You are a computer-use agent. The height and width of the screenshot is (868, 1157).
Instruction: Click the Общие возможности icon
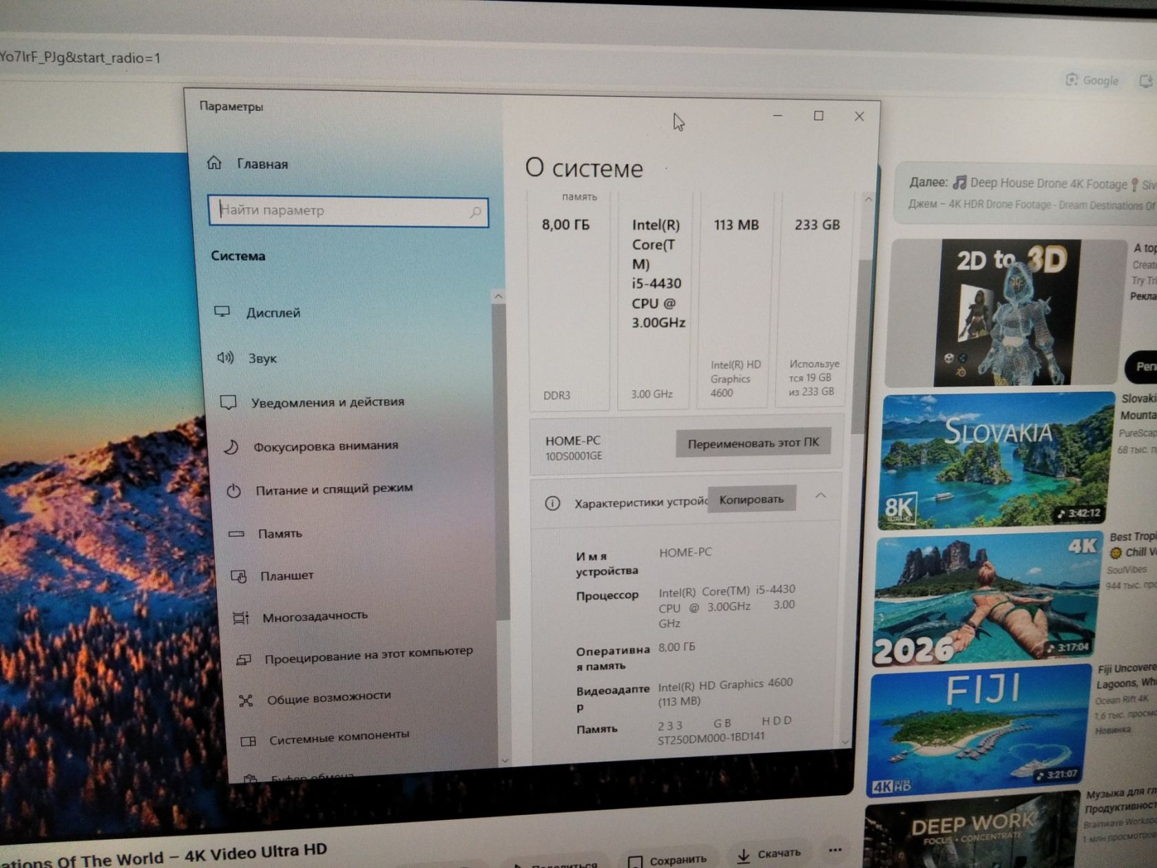tap(245, 701)
